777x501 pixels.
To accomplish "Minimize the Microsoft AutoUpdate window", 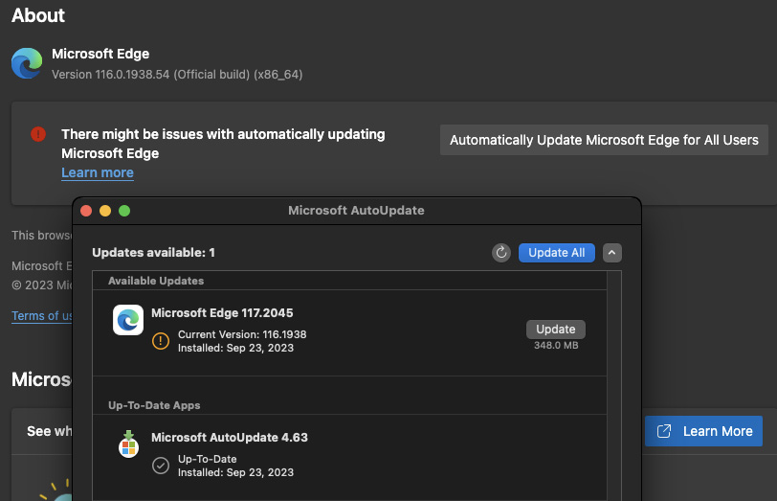I will (x=105, y=211).
